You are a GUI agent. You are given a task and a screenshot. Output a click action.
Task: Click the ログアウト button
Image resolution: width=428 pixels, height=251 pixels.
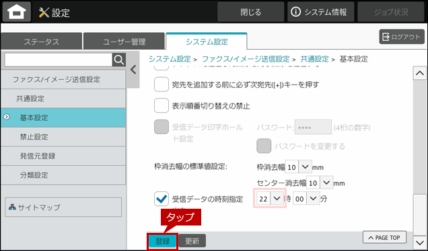point(402,37)
